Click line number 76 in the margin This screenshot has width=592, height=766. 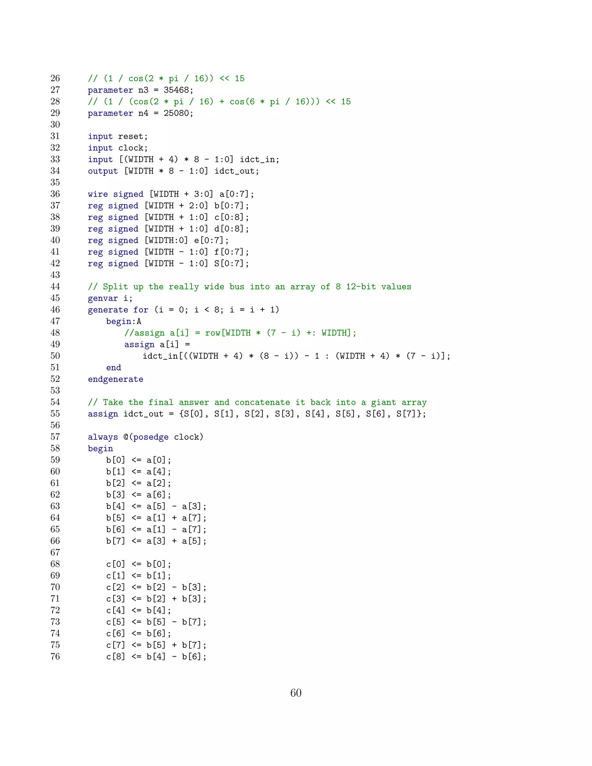coord(55,656)
